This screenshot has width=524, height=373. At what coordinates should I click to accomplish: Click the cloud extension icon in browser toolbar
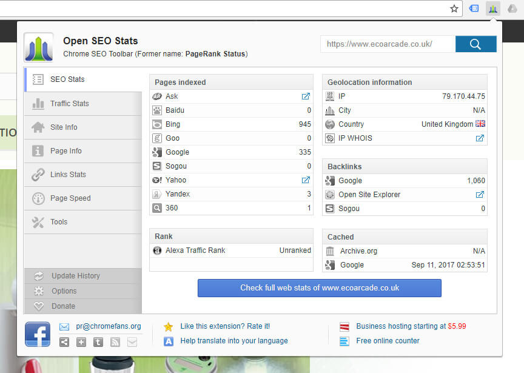(x=512, y=8)
